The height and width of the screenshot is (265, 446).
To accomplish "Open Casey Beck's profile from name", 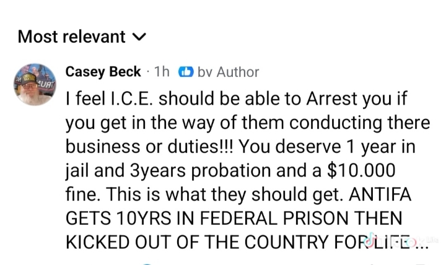I will click(103, 72).
